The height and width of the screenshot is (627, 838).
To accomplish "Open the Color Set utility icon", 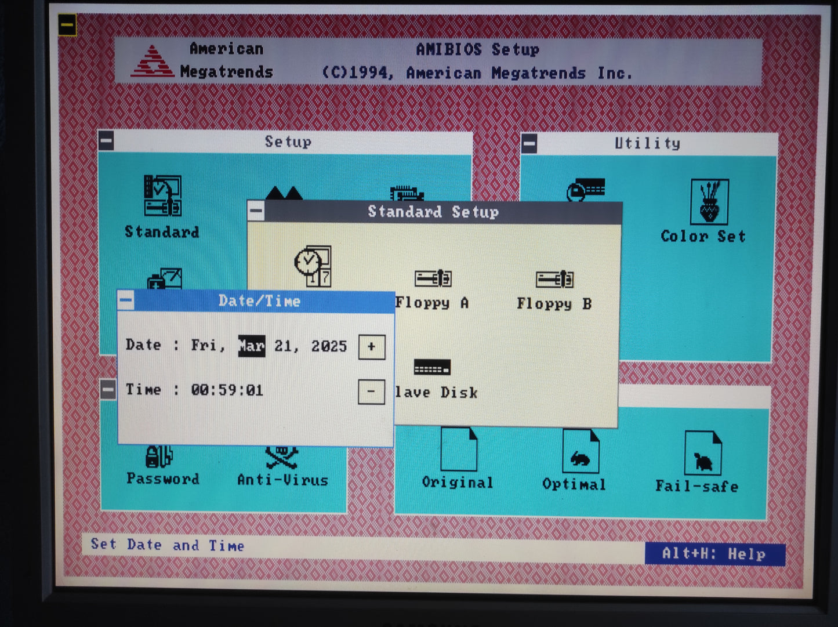I will pos(709,202).
